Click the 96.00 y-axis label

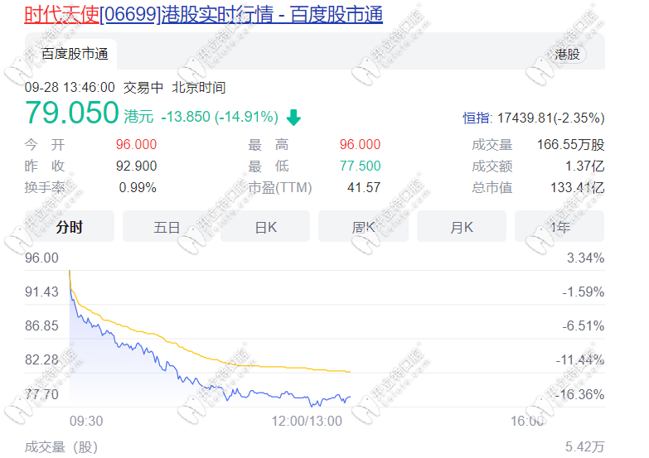coord(41,258)
